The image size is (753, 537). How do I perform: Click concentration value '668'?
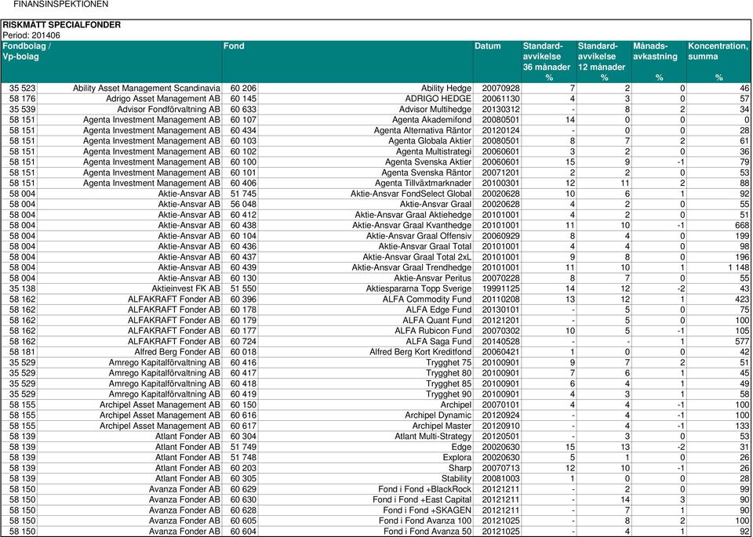[x=742, y=226]
